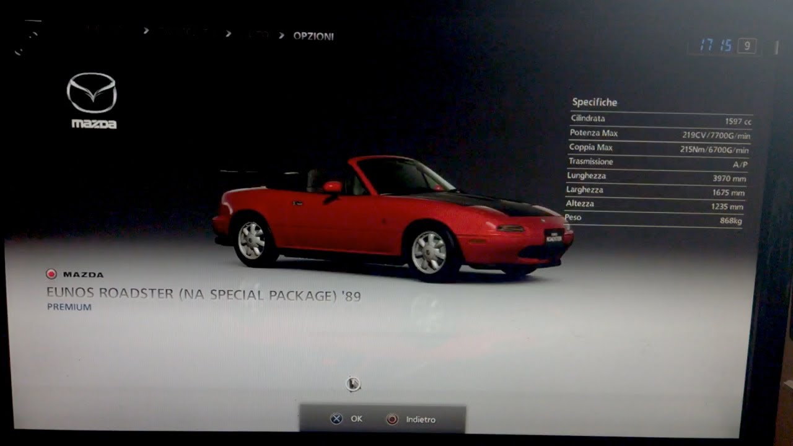Click the Mazda logo emblem
The height and width of the screenshot is (446, 793).
(x=92, y=93)
